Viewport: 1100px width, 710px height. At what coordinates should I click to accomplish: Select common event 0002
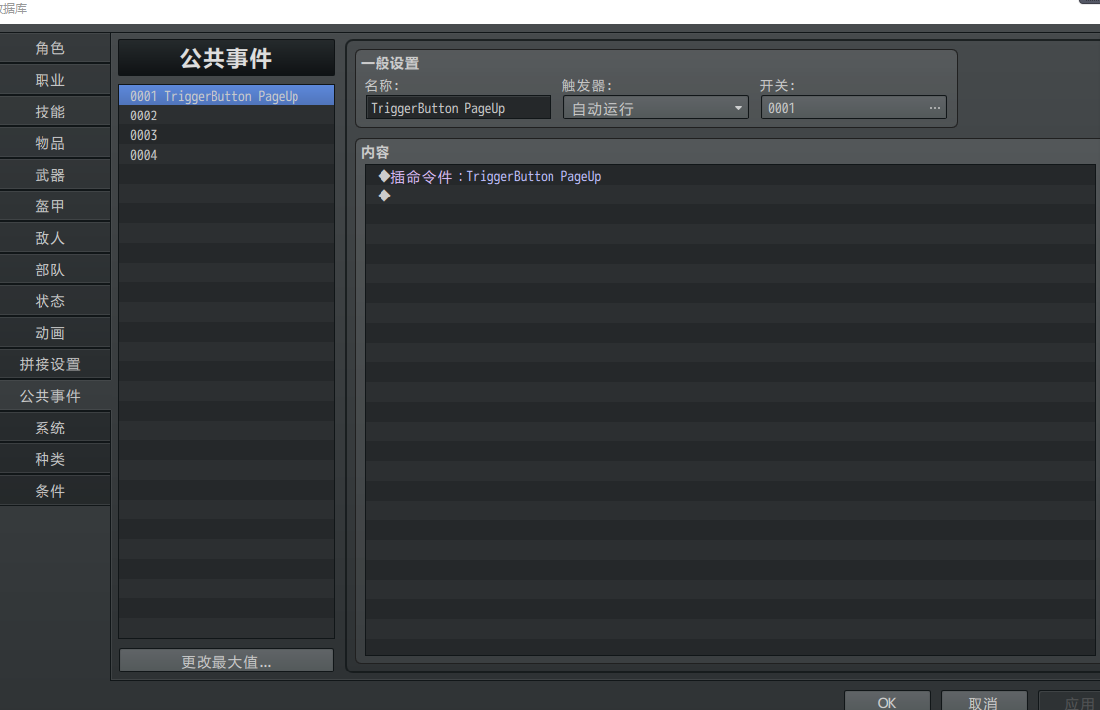click(226, 116)
